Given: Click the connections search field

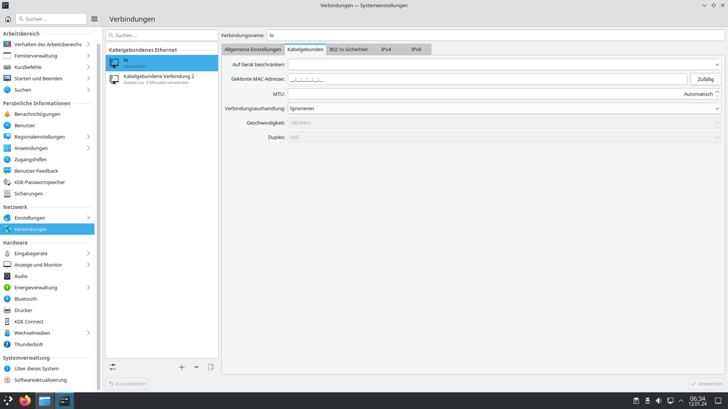Looking at the screenshot, I should 162,35.
